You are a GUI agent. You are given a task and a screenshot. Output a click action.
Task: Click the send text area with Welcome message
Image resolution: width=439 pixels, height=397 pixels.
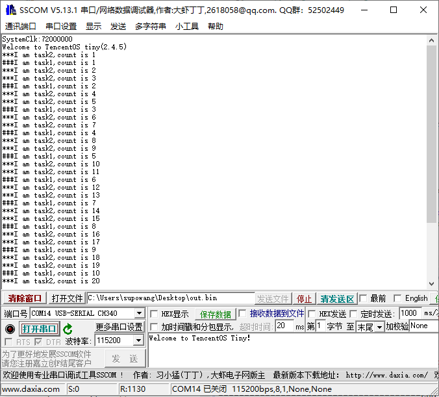[x=293, y=350]
